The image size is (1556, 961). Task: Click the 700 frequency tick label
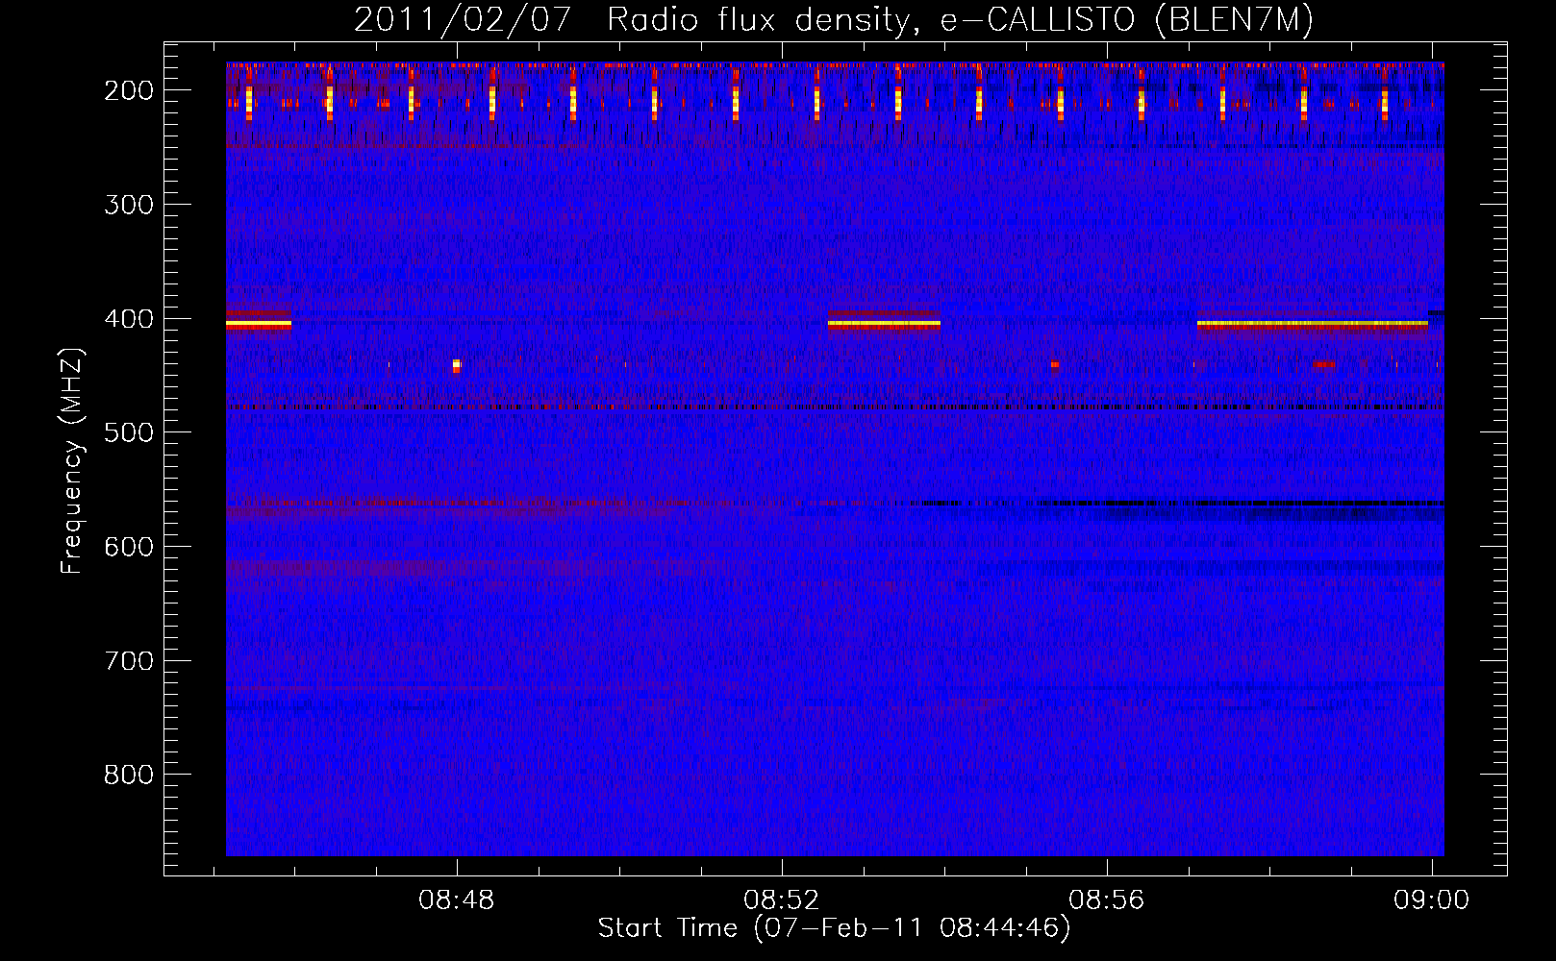129,661
